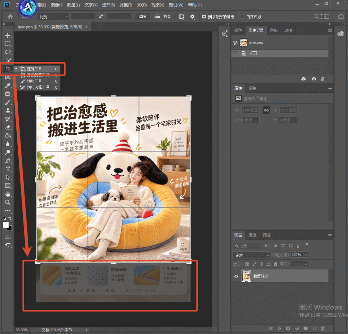Select the Rectangle shape tool
348x334 pixels.
click(x=7, y=186)
